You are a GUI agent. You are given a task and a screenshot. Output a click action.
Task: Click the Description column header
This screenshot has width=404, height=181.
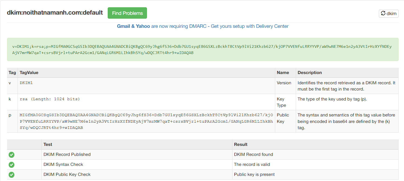click(310, 73)
